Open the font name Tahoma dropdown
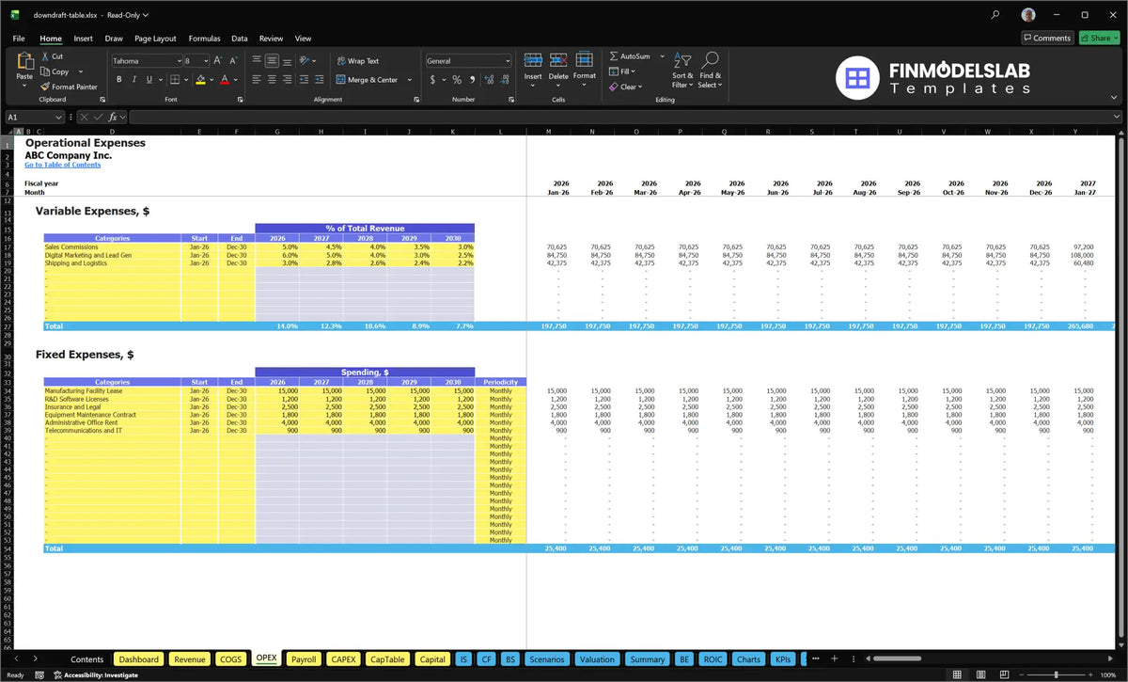 [179, 60]
